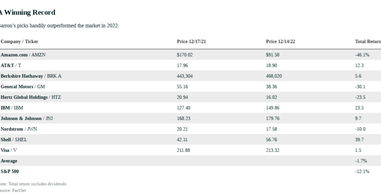Click the Price 12/17/21 column header
The height and width of the screenshot is (196, 381).
[191, 42]
